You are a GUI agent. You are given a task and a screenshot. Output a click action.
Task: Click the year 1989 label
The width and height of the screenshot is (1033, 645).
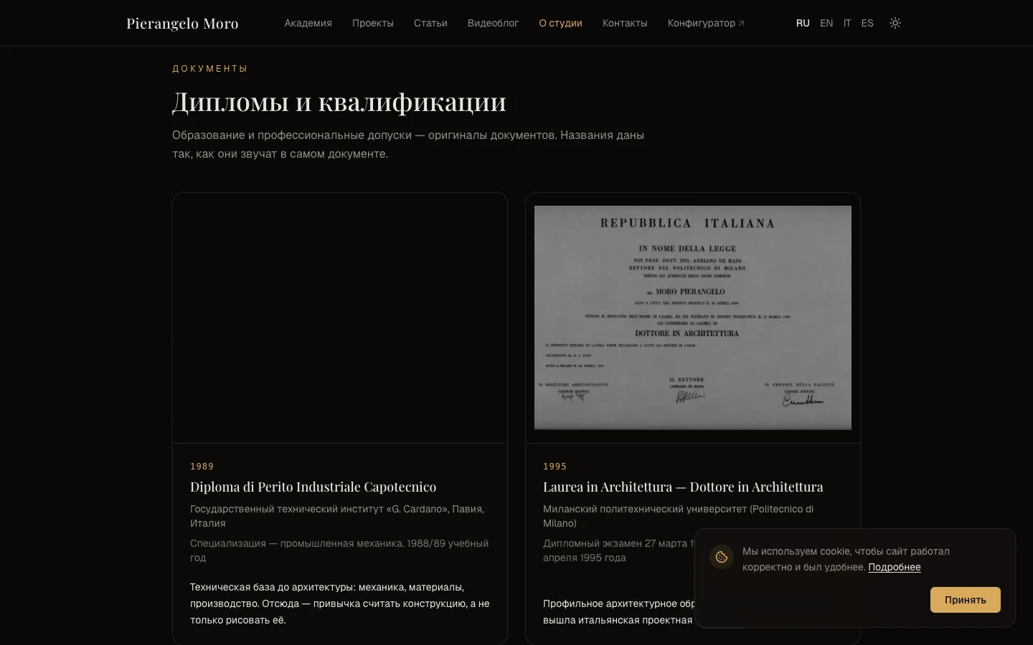pyautogui.click(x=202, y=467)
